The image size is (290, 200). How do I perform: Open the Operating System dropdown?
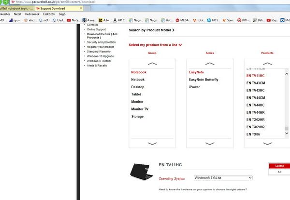223,178
